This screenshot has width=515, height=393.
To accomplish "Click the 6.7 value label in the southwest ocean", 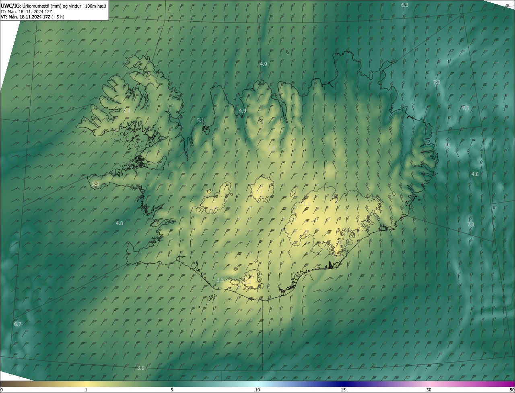I will (17, 324).
